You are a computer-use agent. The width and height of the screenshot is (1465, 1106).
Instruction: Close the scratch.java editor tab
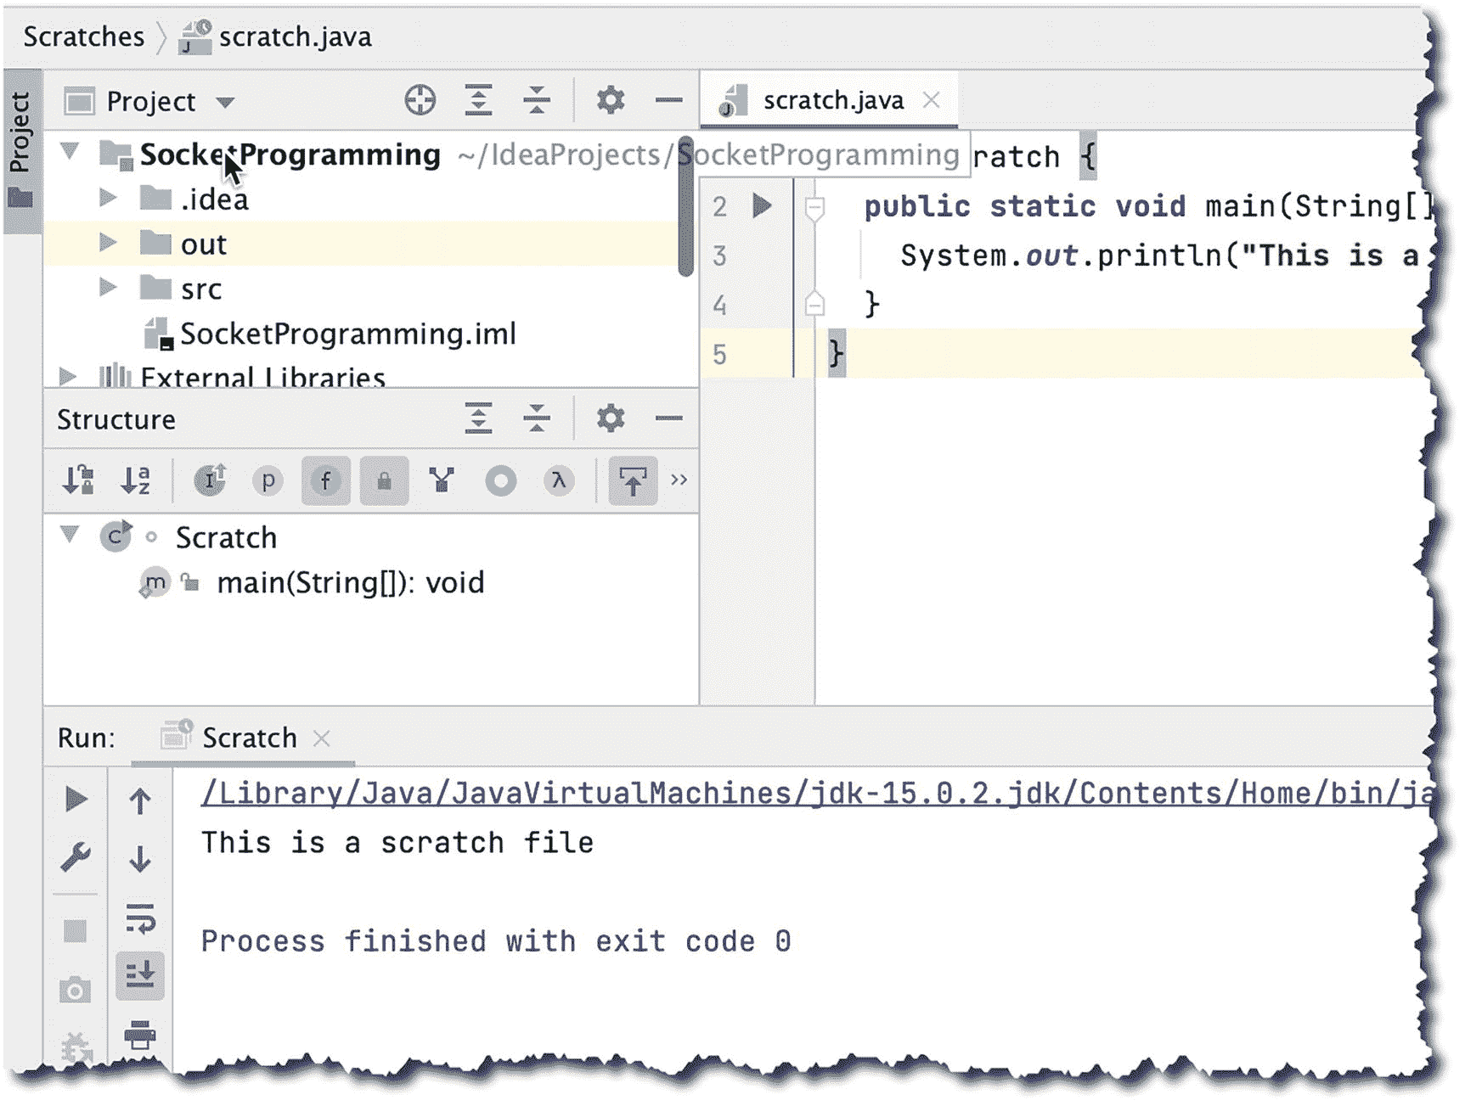[932, 100]
